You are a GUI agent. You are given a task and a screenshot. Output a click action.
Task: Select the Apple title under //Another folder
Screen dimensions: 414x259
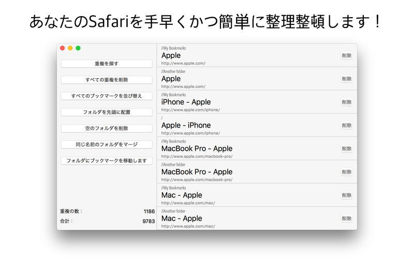[x=171, y=79]
